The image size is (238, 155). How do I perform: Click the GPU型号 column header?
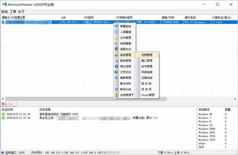[99, 17]
